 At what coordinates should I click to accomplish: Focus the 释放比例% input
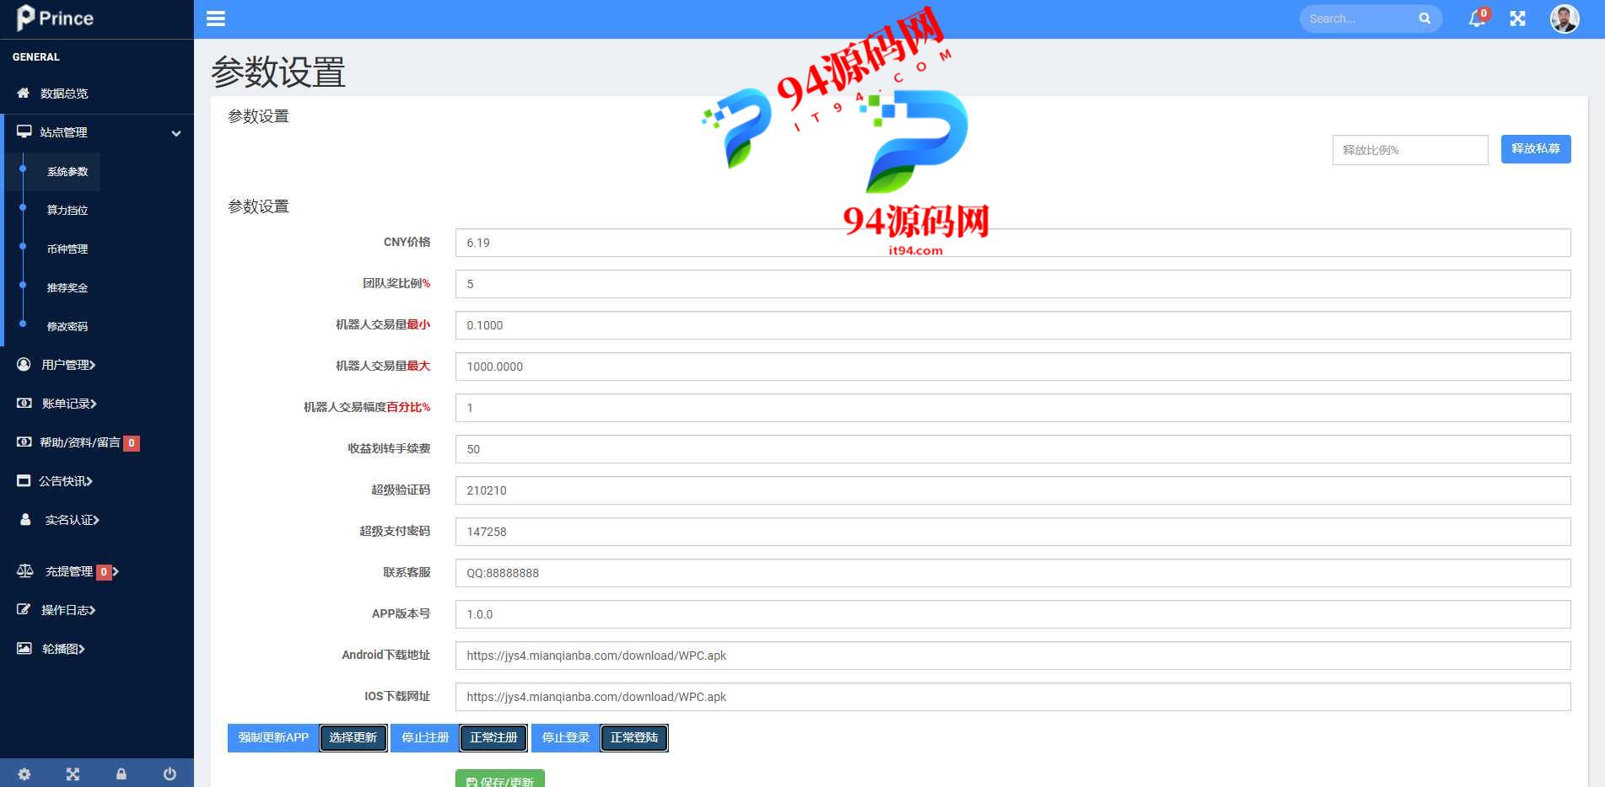[1410, 150]
